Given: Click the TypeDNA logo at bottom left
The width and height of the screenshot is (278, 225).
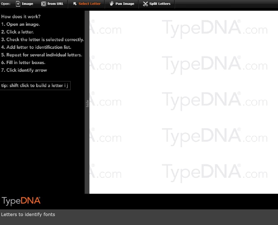Looking at the screenshot, I should (x=21, y=201).
